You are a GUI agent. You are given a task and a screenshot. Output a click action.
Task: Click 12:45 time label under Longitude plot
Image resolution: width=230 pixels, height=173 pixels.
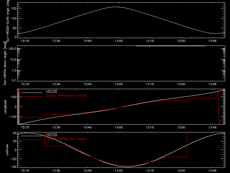tap(88, 127)
